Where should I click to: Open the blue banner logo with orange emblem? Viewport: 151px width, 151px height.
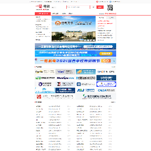tap(86, 72)
